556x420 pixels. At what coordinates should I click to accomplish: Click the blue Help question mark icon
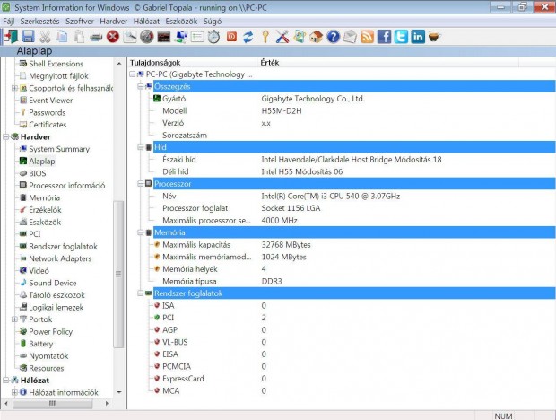pyautogui.click(x=333, y=37)
